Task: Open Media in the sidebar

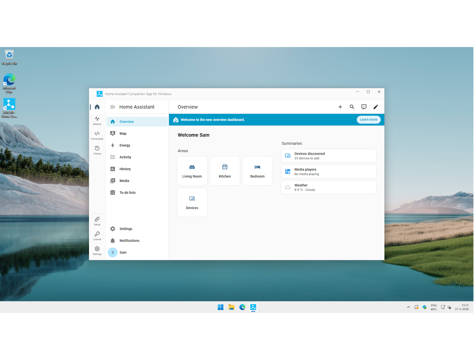Action: [x=137, y=181]
